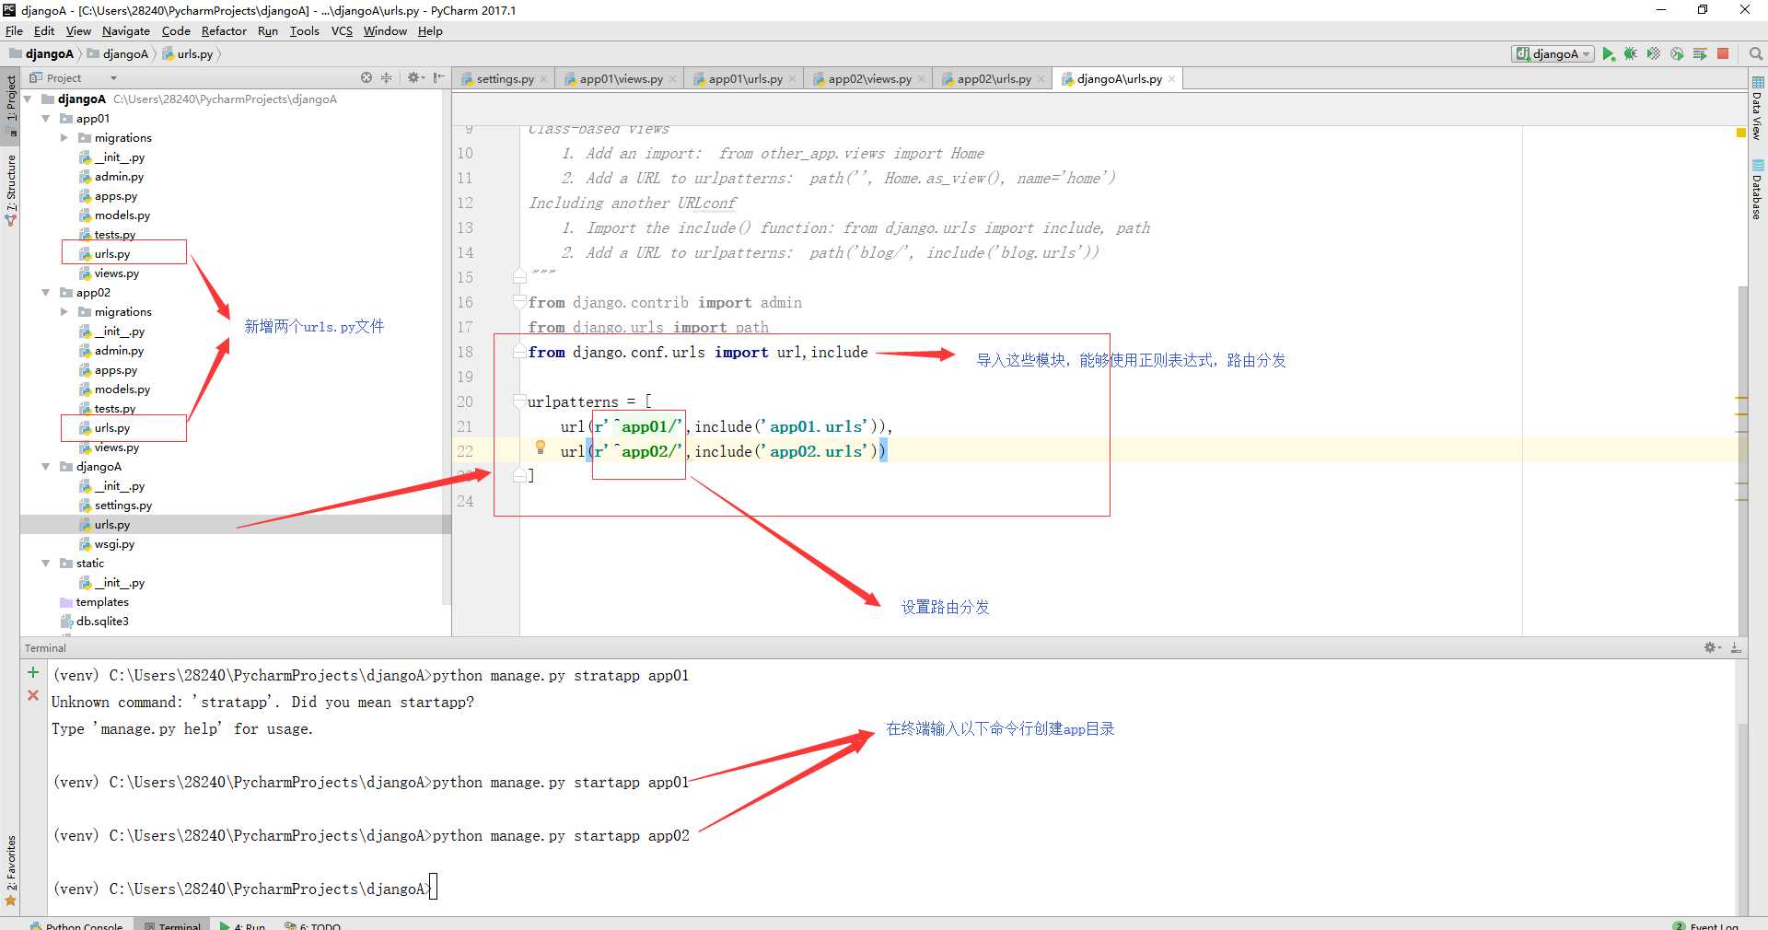Close the djangoA\urls.py editor tab
Image resolution: width=1768 pixels, height=930 pixels.
pyautogui.click(x=1171, y=79)
